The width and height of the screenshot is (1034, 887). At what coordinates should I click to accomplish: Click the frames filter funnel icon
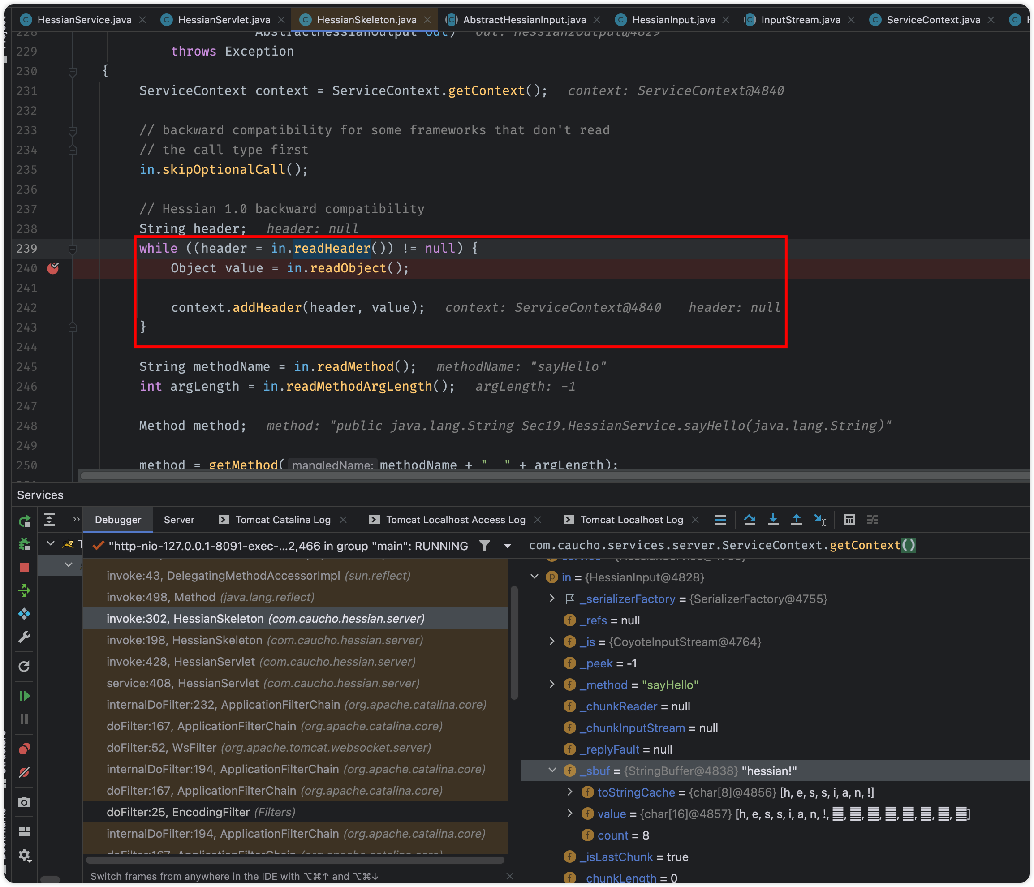[x=485, y=546]
